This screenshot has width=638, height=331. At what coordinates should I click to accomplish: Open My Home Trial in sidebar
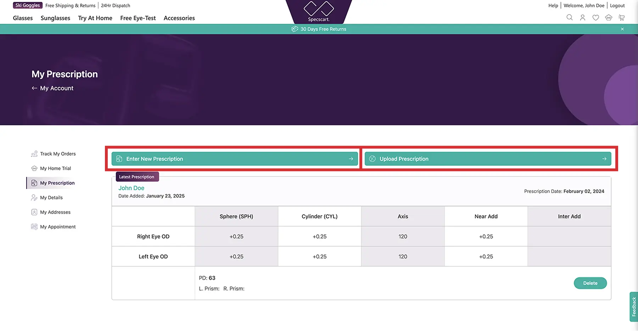point(55,168)
